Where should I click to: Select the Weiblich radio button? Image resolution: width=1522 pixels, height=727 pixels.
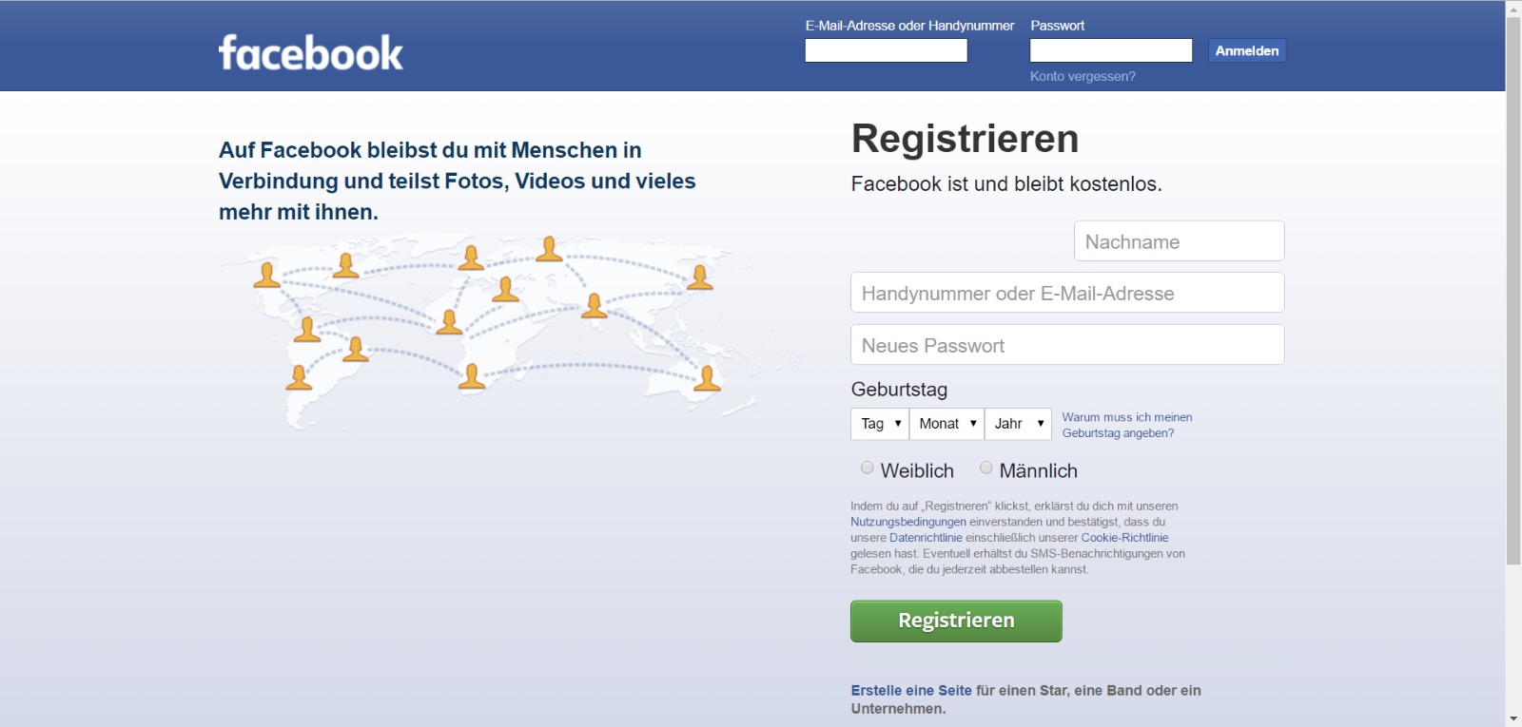pyautogui.click(x=868, y=468)
